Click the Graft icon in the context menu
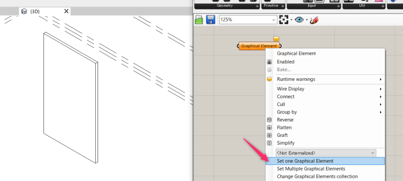The image size is (403, 181). (x=269, y=135)
